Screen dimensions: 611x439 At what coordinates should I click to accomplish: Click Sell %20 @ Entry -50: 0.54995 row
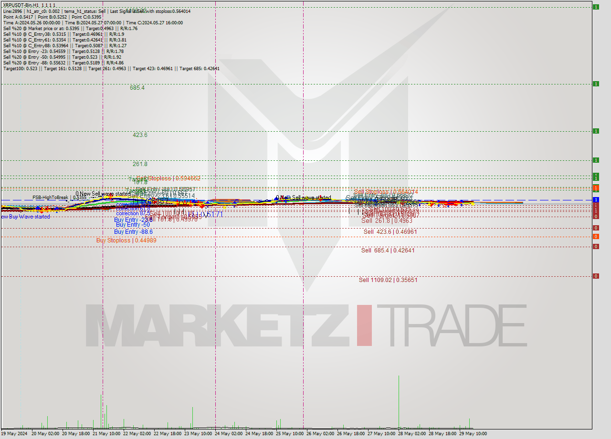click(62, 57)
